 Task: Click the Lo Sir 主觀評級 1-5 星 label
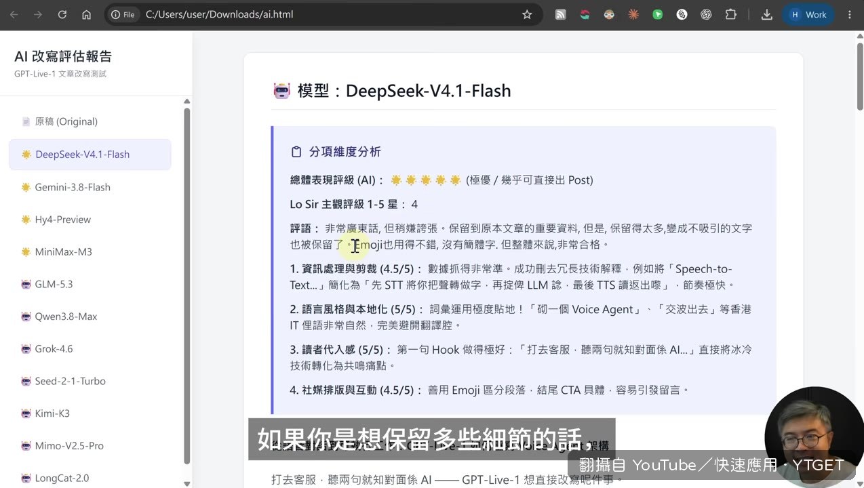click(x=349, y=205)
